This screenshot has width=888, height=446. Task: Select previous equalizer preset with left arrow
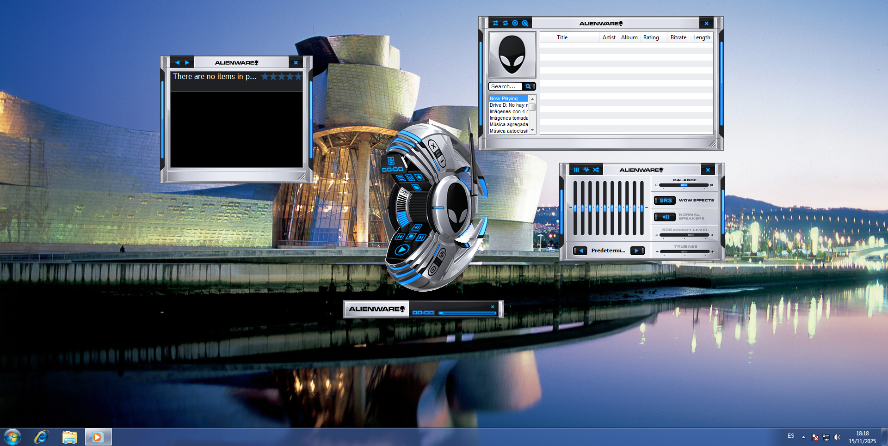(x=580, y=250)
